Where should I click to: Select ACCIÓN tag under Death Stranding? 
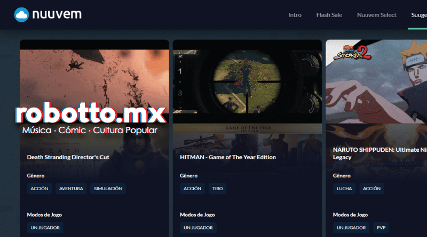point(39,189)
